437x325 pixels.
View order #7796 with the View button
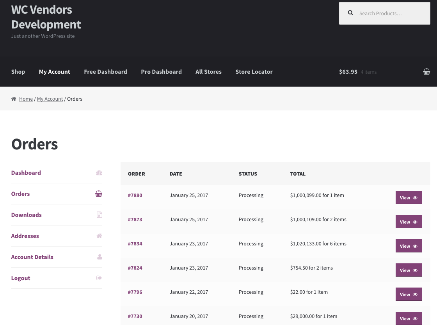click(409, 294)
